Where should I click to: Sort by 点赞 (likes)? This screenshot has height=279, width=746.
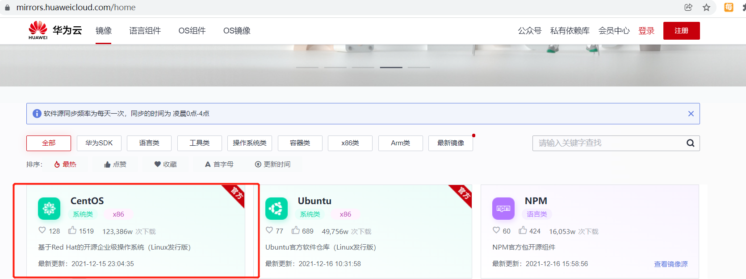115,164
